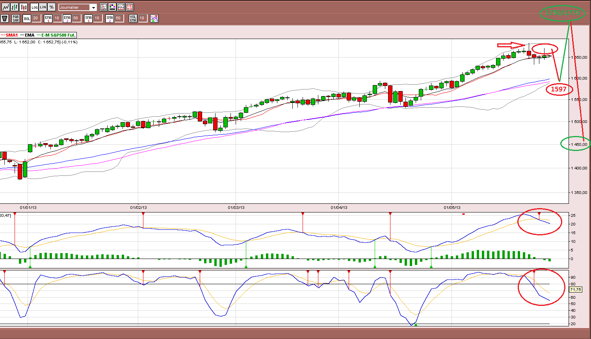Screen dimensions: 591x339
Task: Select the candlestick chart style
Action: (x=24, y=7)
